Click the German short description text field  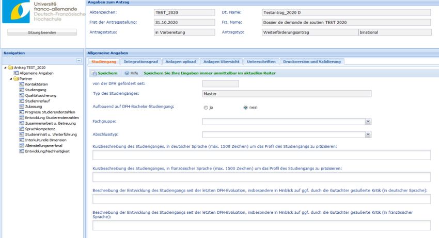click(x=261, y=155)
